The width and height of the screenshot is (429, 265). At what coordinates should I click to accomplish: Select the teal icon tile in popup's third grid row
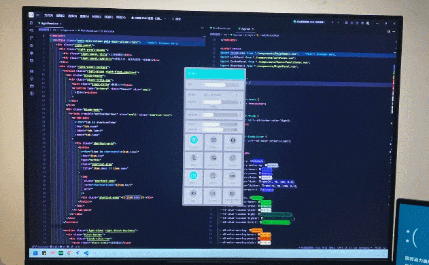click(x=194, y=178)
